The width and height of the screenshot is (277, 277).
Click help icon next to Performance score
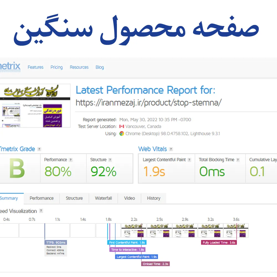coord(71,160)
